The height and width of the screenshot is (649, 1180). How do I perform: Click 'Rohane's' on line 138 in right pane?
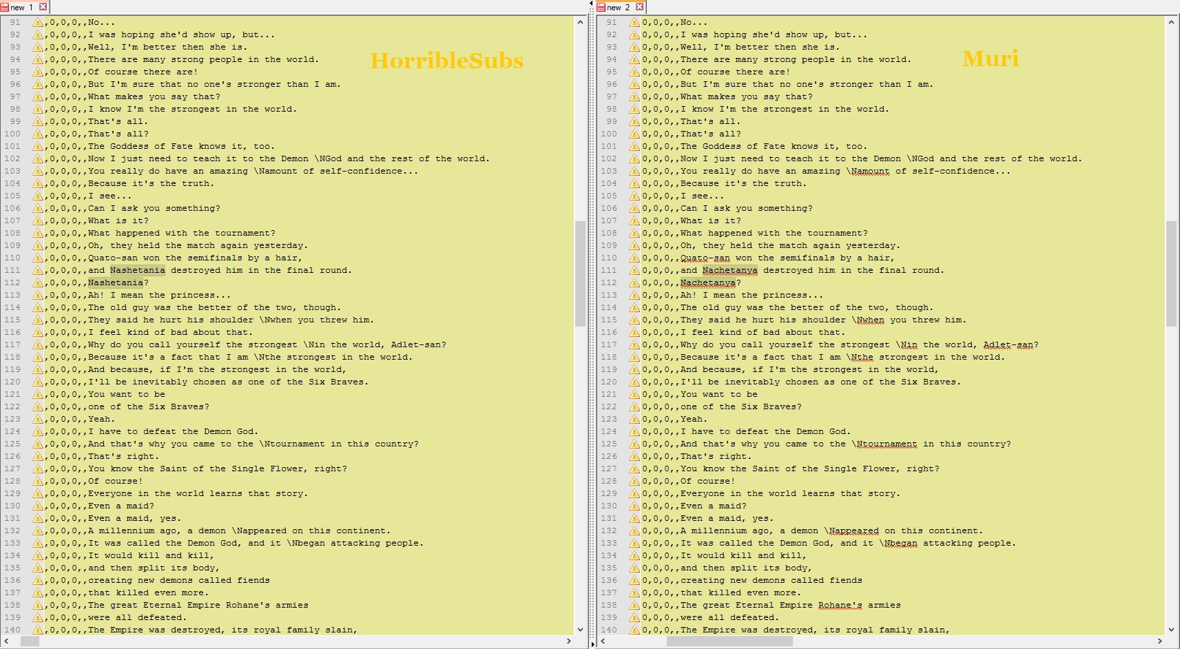coord(840,606)
